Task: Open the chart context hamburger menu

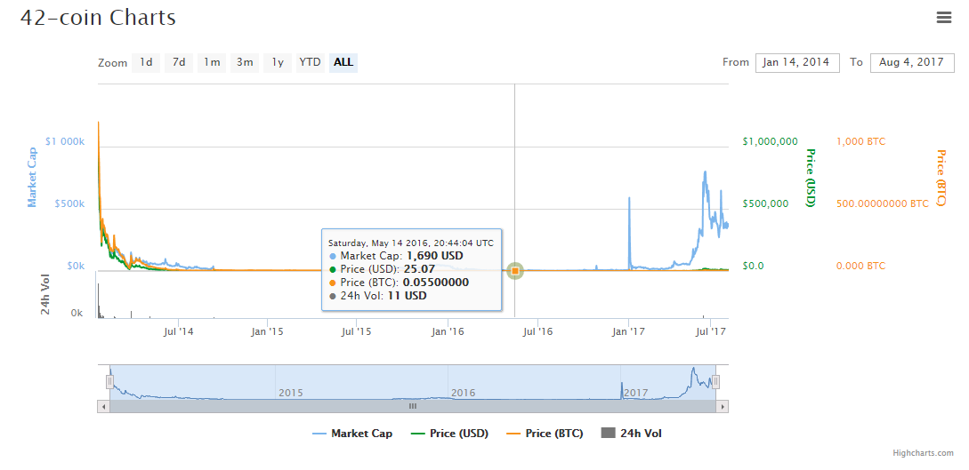Action: coord(944,18)
